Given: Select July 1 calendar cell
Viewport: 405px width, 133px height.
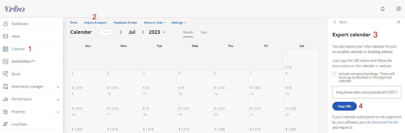Looking at the screenshot, I should [x=302, y=60].
